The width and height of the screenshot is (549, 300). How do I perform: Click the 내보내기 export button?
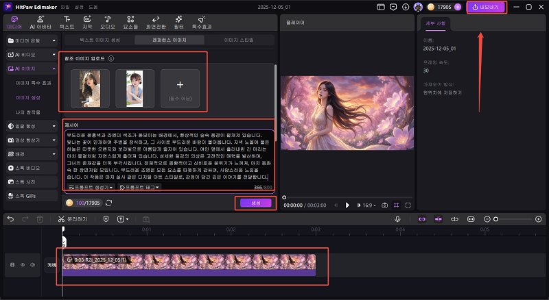[x=487, y=7]
